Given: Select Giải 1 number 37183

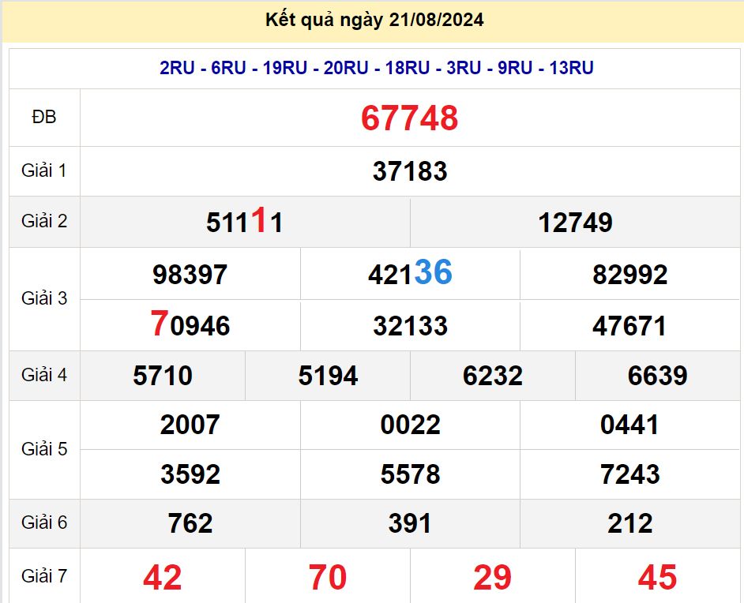Looking at the screenshot, I should coord(409,171).
